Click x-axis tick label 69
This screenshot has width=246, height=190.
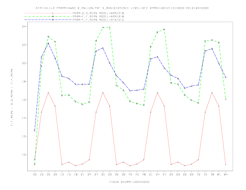192,174
